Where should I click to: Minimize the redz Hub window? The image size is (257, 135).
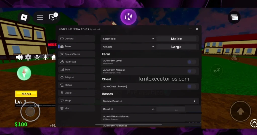point(190,29)
